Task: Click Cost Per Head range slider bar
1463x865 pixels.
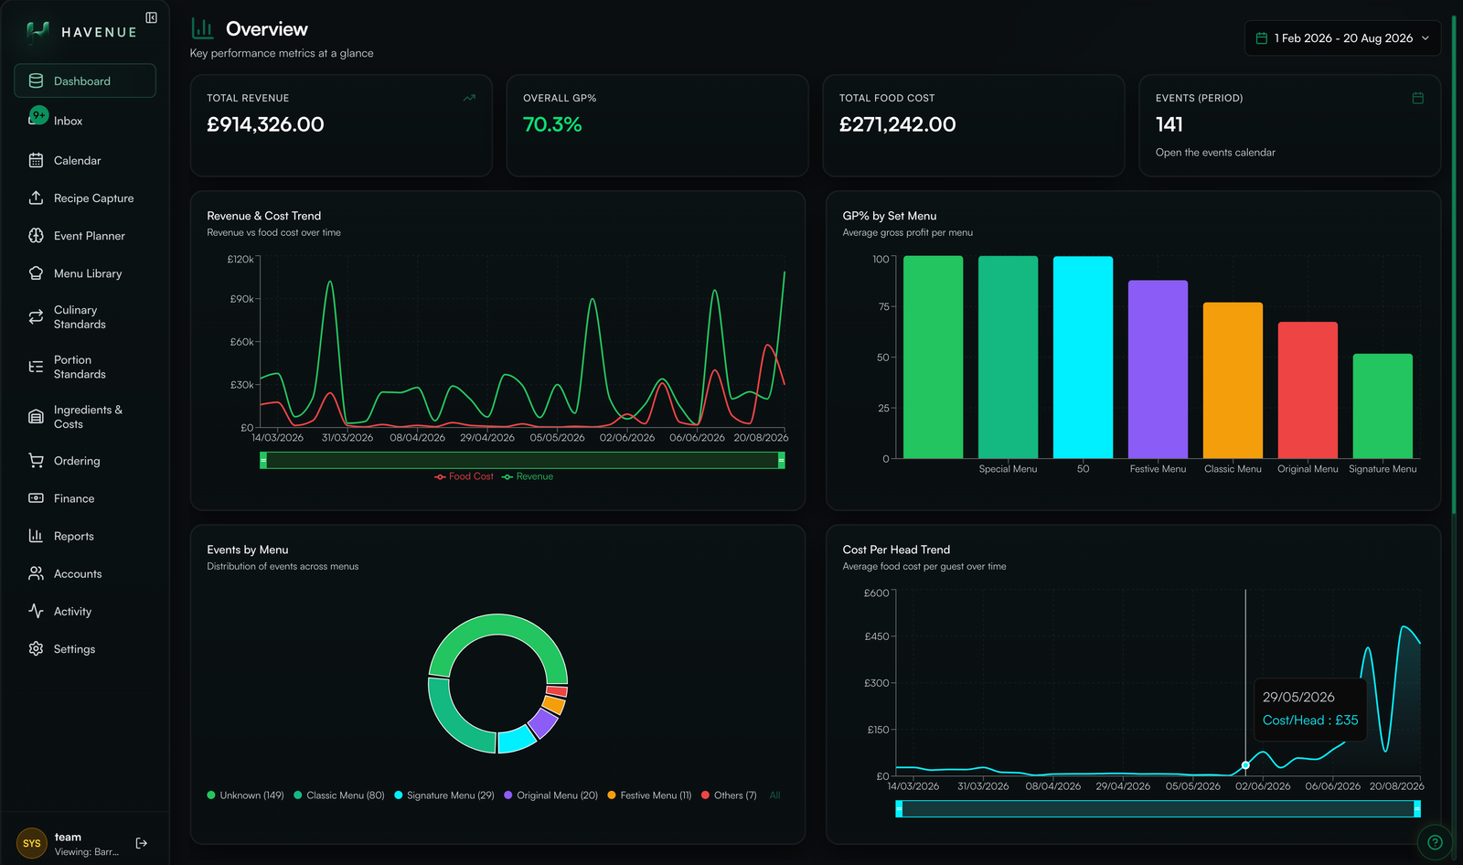Action: point(1158,808)
